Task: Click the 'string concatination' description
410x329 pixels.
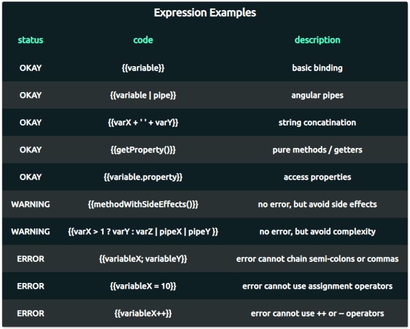Action: tap(317, 122)
